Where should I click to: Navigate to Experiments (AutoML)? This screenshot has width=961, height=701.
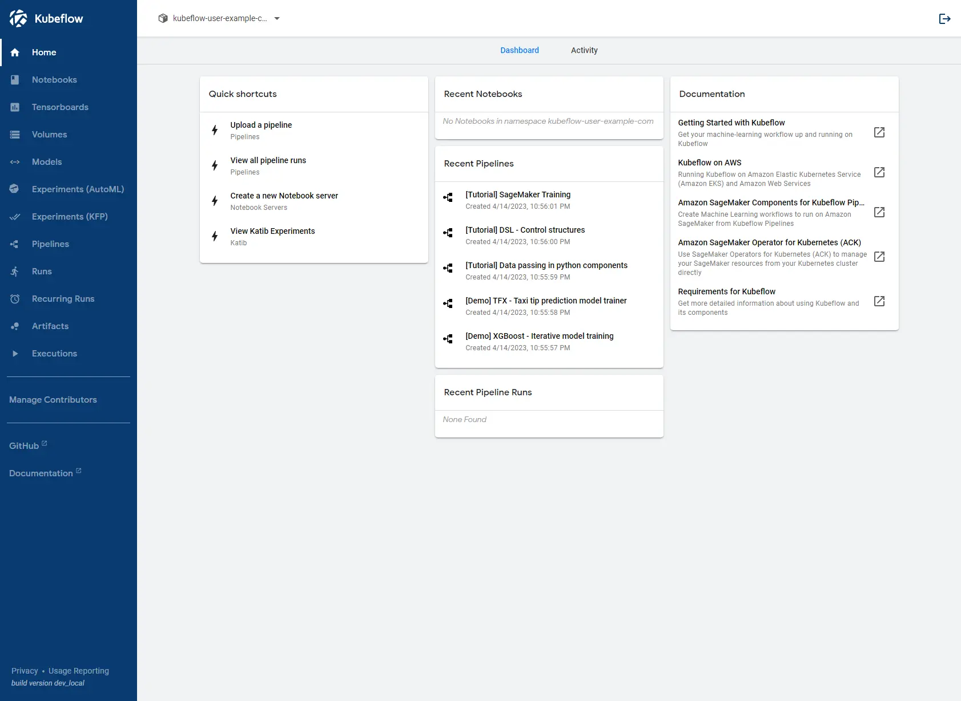tap(69, 189)
